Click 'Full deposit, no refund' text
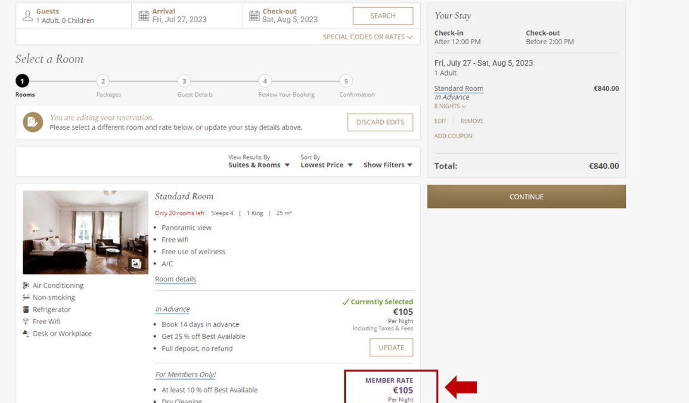 197,348
